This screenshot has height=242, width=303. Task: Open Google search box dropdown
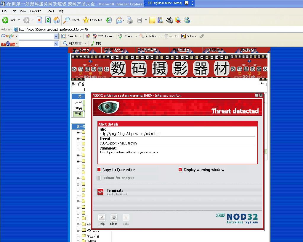(x=56, y=36)
